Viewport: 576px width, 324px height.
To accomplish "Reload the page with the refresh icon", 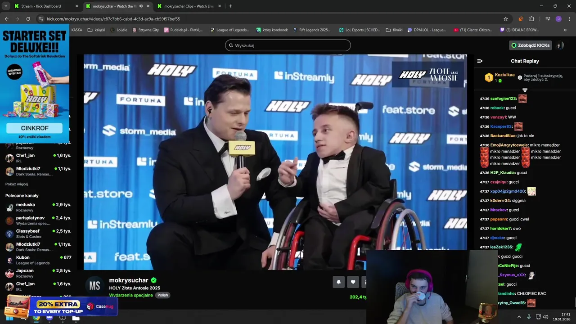I will [28, 19].
